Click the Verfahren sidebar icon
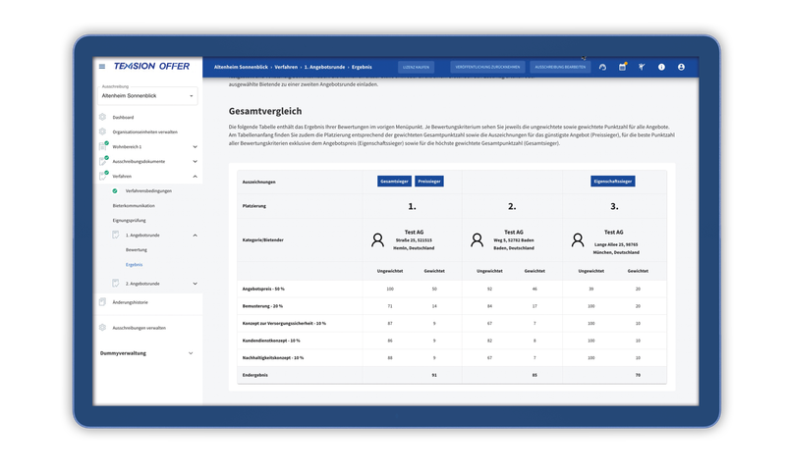Screen dimensions: 786x474 [103, 176]
